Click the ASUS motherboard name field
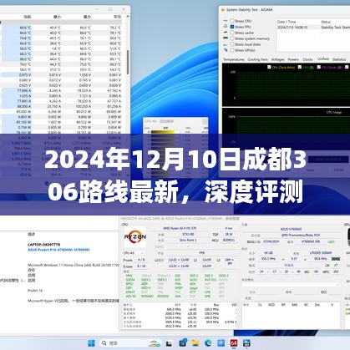 tap(291, 229)
